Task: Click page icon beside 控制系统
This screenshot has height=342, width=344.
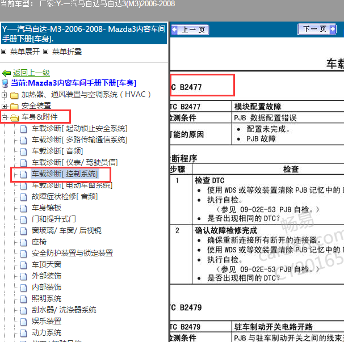Action: 24,175
